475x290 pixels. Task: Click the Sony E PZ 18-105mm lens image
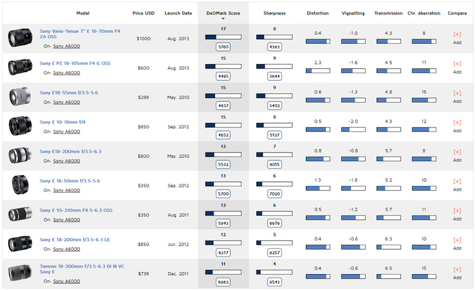tap(21, 67)
